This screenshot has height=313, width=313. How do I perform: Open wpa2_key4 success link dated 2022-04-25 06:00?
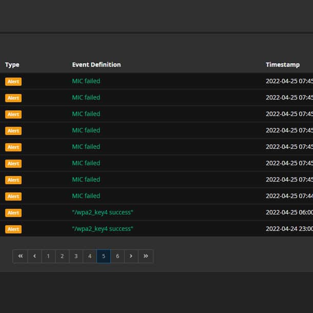[x=103, y=212]
